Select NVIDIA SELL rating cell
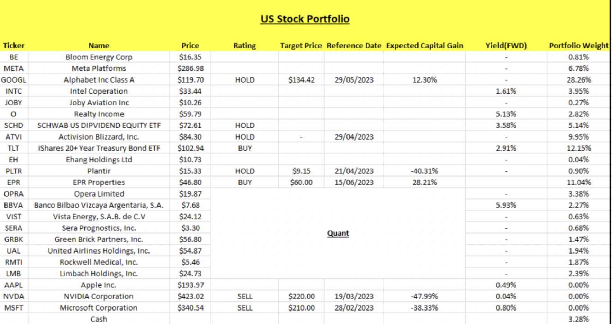The height and width of the screenshot is (324, 612). pyautogui.click(x=245, y=296)
